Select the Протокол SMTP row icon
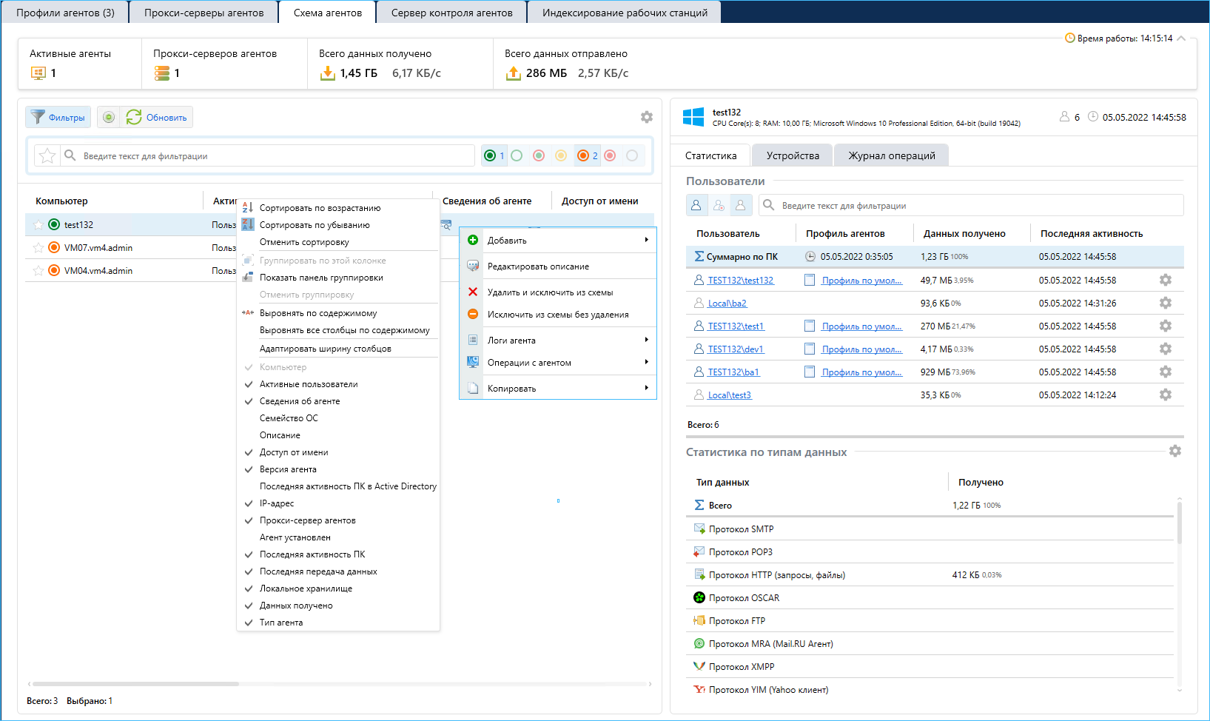This screenshot has width=1210, height=721. click(699, 529)
